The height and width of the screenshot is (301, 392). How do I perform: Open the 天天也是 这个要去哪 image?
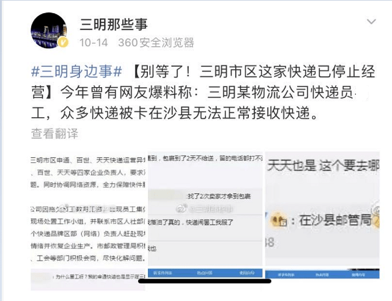tap(322, 208)
